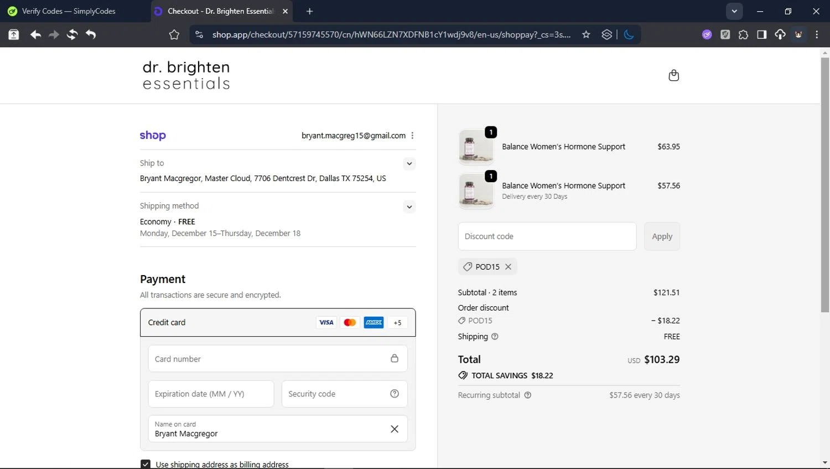Show the +5 more card types
This screenshot has width=830, height=469.
397,322
